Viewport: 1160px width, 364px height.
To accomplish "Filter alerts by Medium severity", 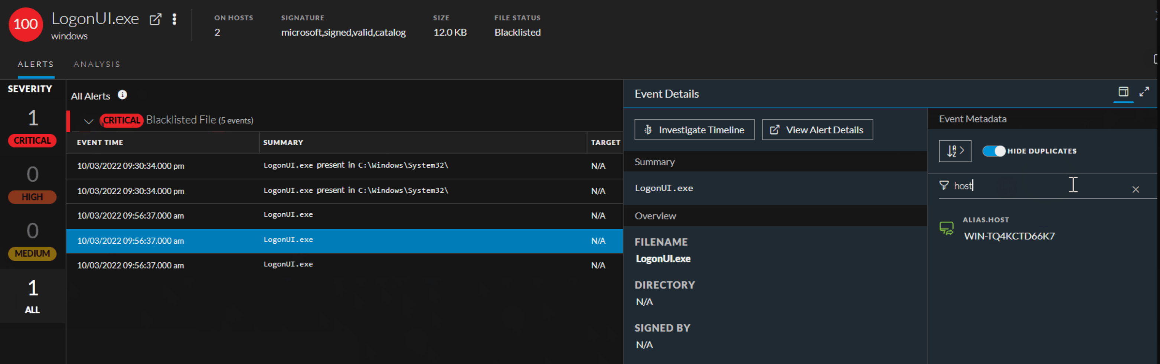I will pyautogui.click(x=32, y=253).
